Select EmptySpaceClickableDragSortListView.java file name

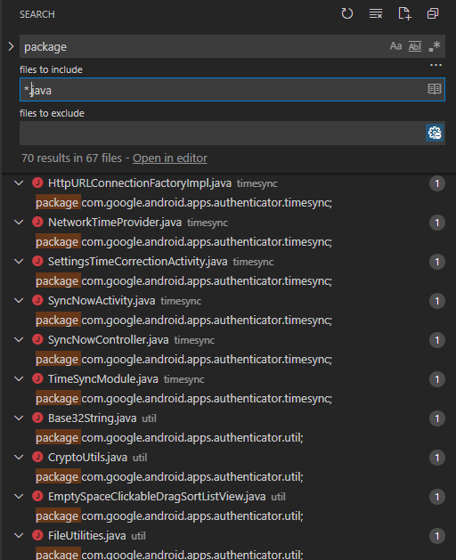point(157,497)
